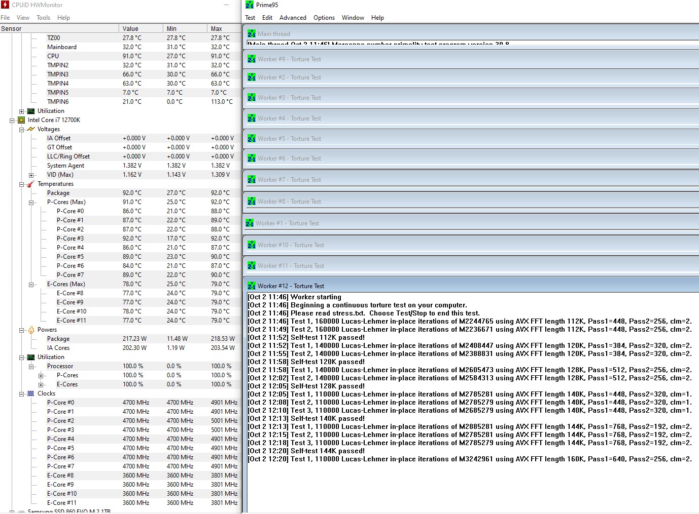Screen dimensions: 699x514
Task: Click the Max column header
Action: [224, 29]
